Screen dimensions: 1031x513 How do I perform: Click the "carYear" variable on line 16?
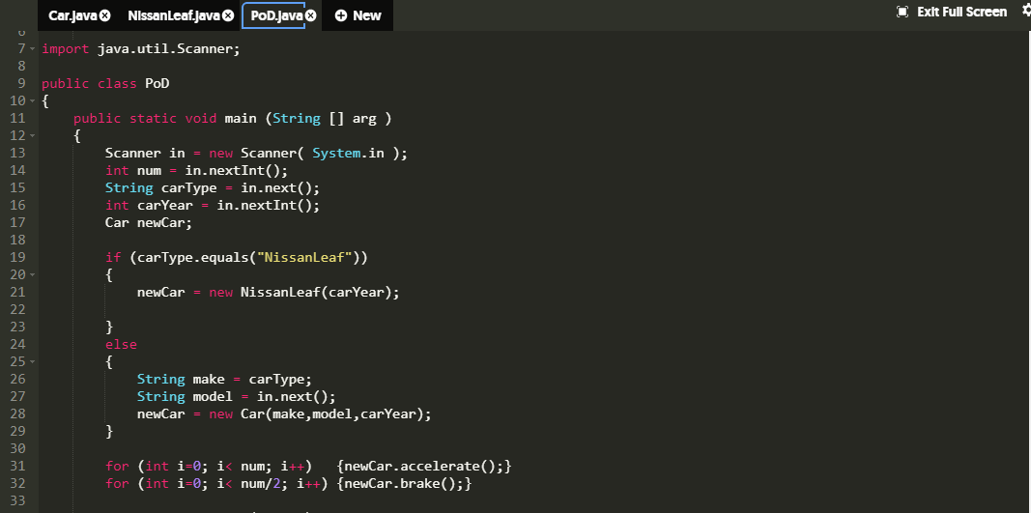pos(165,205)
